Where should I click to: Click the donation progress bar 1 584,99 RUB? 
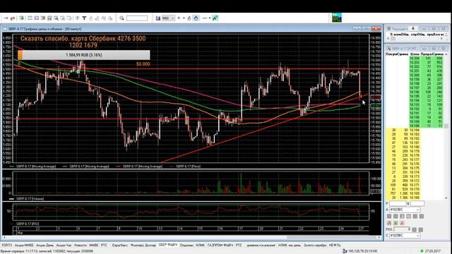point(83,55)
